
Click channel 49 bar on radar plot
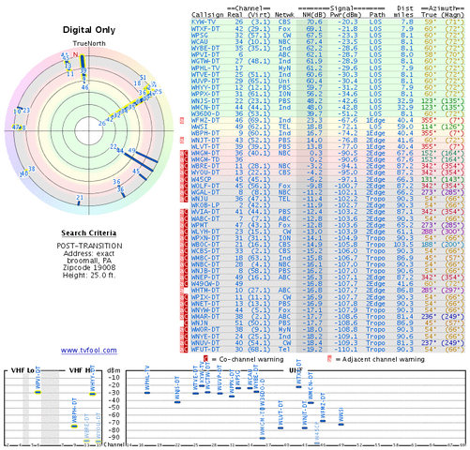pos(145,157)
